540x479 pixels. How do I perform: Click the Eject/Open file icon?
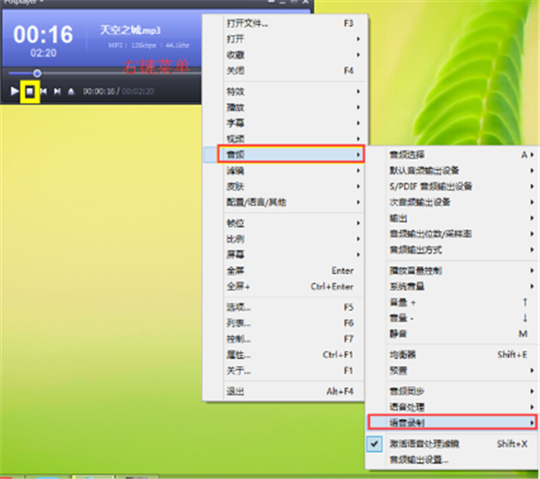tap(71, 91)
